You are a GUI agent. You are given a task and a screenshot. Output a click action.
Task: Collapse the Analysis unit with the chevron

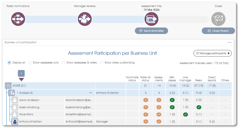point(91,93)
